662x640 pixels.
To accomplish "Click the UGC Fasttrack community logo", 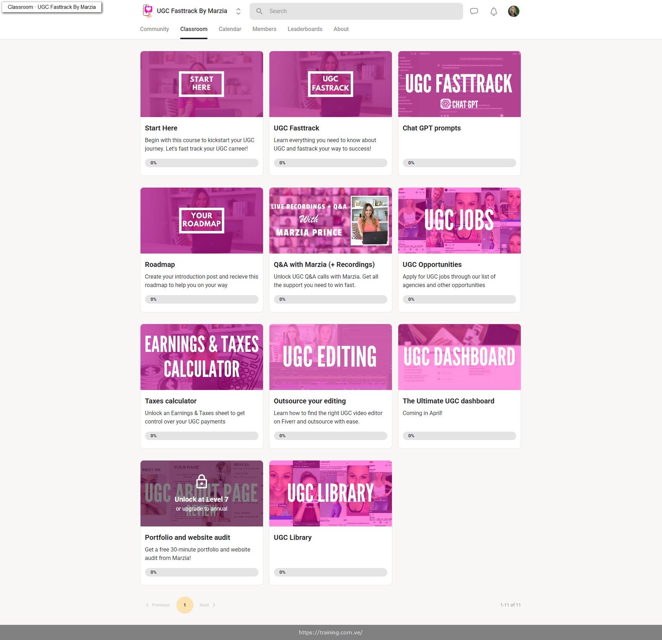I will pos(148,11).
